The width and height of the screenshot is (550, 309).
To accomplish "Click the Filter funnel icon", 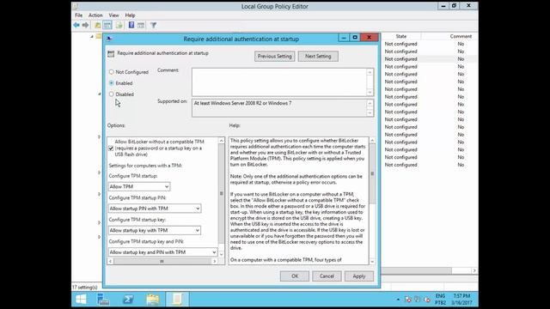I will (153, 25).
